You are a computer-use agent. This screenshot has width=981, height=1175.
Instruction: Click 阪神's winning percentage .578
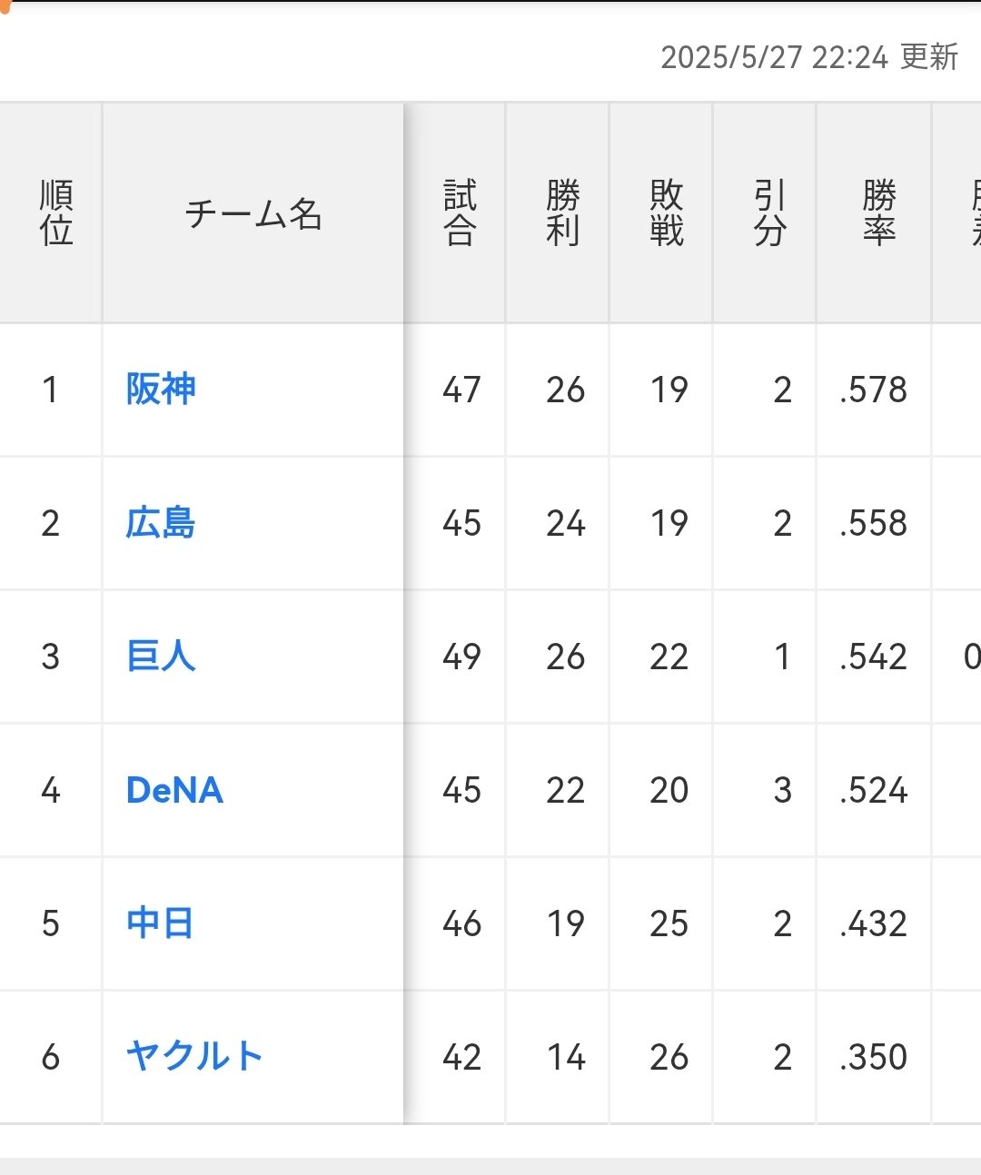tap(874, 390)
